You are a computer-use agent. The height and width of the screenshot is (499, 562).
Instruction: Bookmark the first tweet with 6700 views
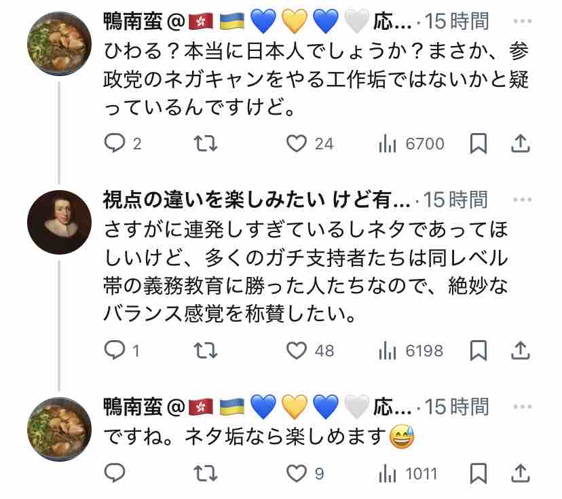click(478, 143)
